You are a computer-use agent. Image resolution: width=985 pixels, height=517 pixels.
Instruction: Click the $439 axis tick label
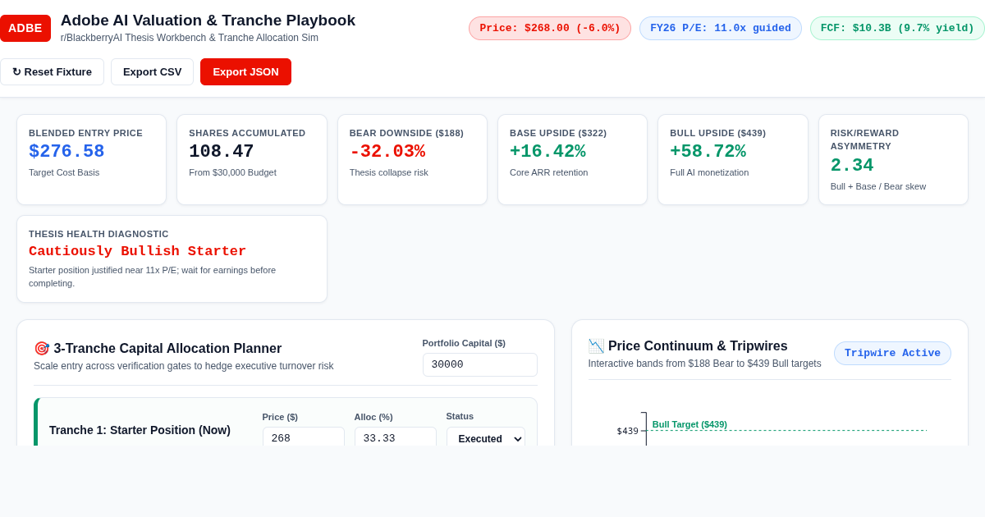(627, 431)
